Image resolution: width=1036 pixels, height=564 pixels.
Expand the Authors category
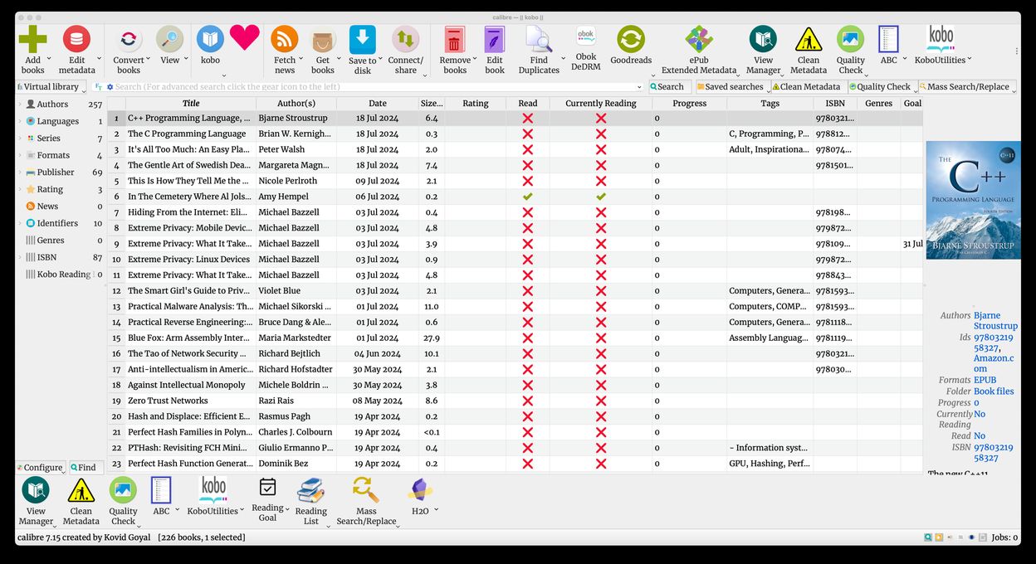tap(20, 105)
